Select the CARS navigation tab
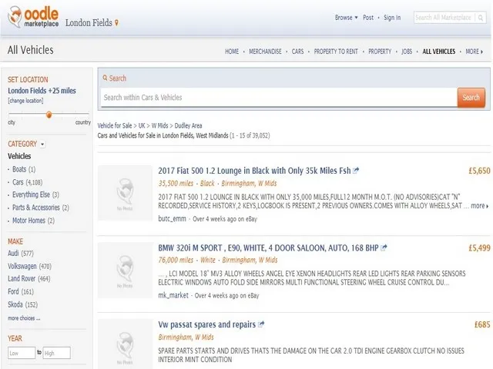Image resolution: width=493 pixels, height=369 pixels. click(x=297, y=52)
